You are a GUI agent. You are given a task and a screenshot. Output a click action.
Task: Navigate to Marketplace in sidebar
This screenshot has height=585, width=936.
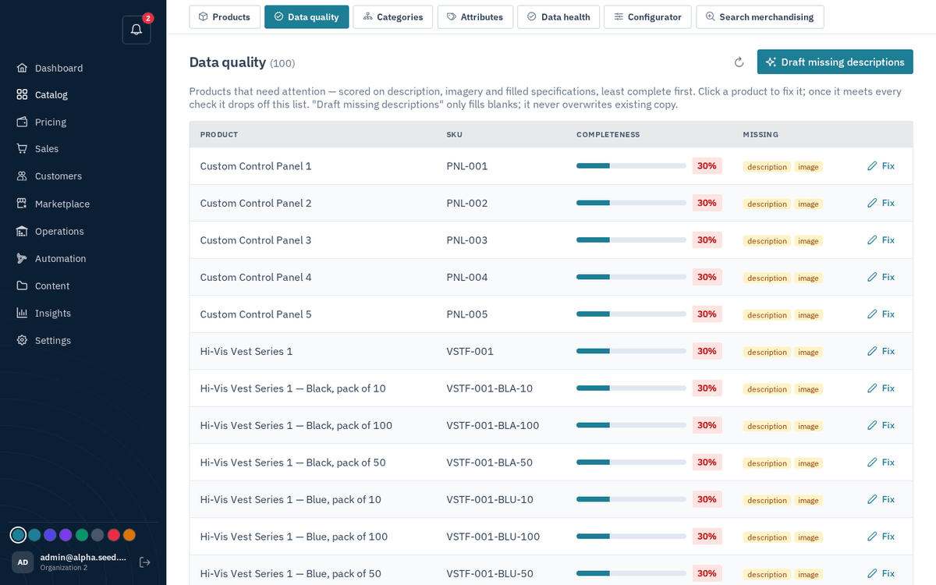coord(62,204)
